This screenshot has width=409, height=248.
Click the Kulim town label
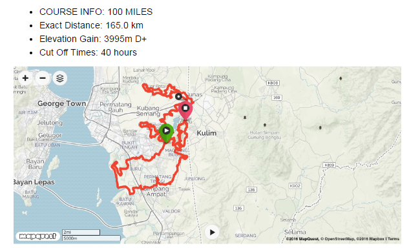tap(207, 133)
